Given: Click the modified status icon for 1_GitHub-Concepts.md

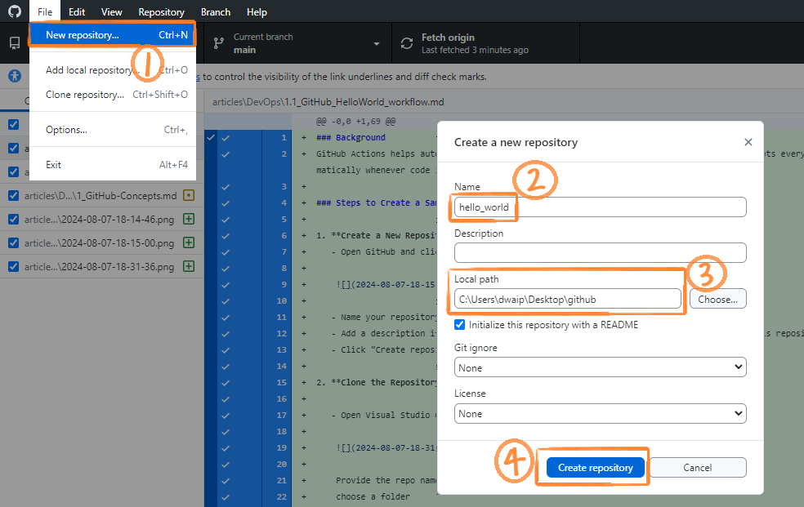Looking at the screenshot, I should [x=189, y=195].
